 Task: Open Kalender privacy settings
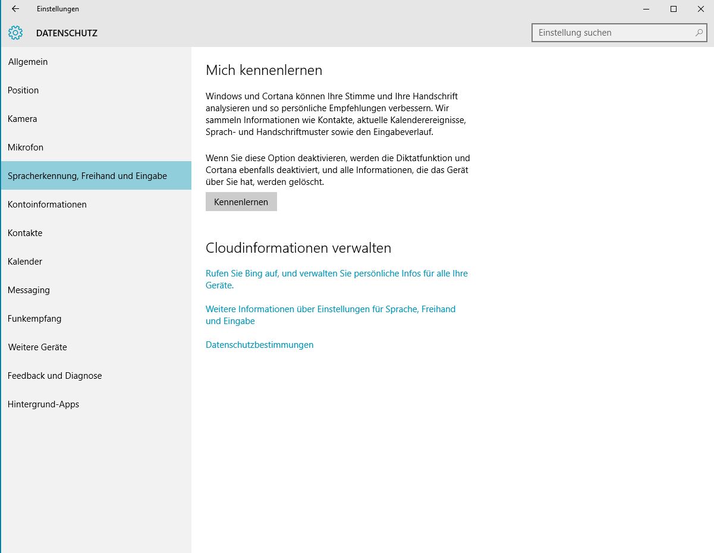click(x=96, y=262)
